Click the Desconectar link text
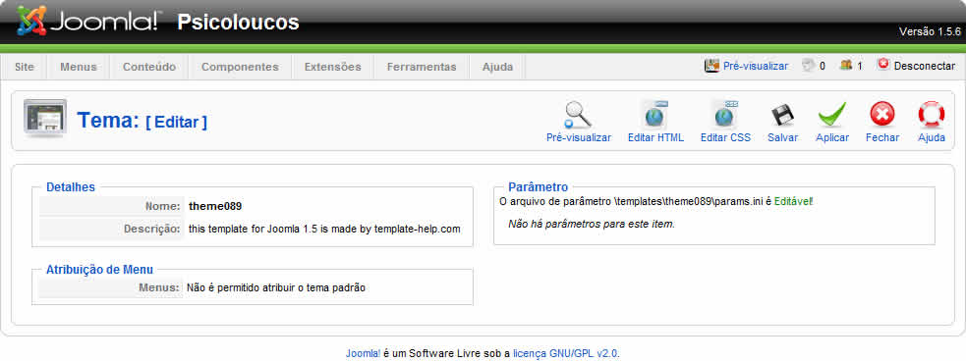 [924, 67]
